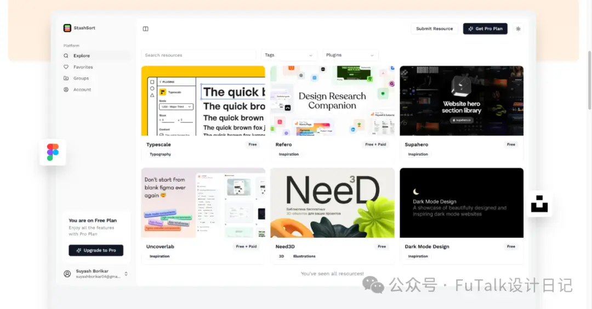Open the Dark Mode Design preview thumbnail
The image size is (592, 309).
pyautogui.click(x=462, y=203)
